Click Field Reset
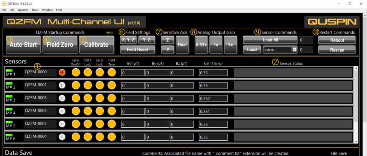The width and height of the screenshot is (367, 156). (x=138, y=49)
